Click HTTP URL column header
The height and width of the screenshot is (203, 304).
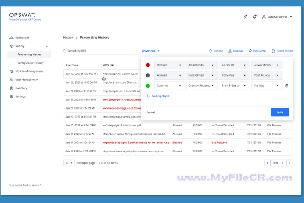[109, 65]
